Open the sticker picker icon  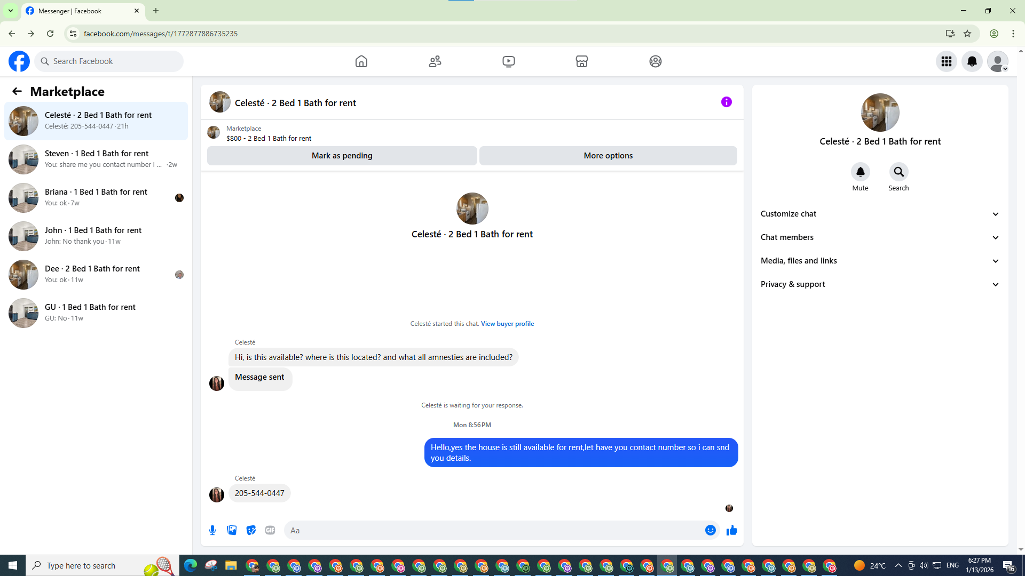tap(251, 530)
